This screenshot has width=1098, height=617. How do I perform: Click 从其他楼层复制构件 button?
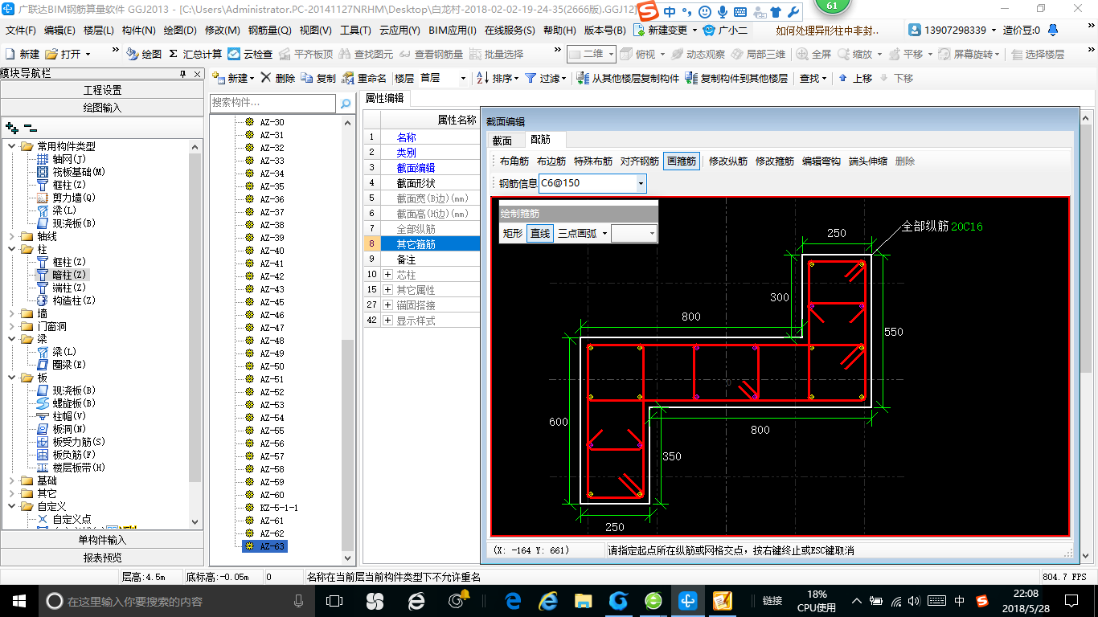pyautogui.click(x=628, y=78)
